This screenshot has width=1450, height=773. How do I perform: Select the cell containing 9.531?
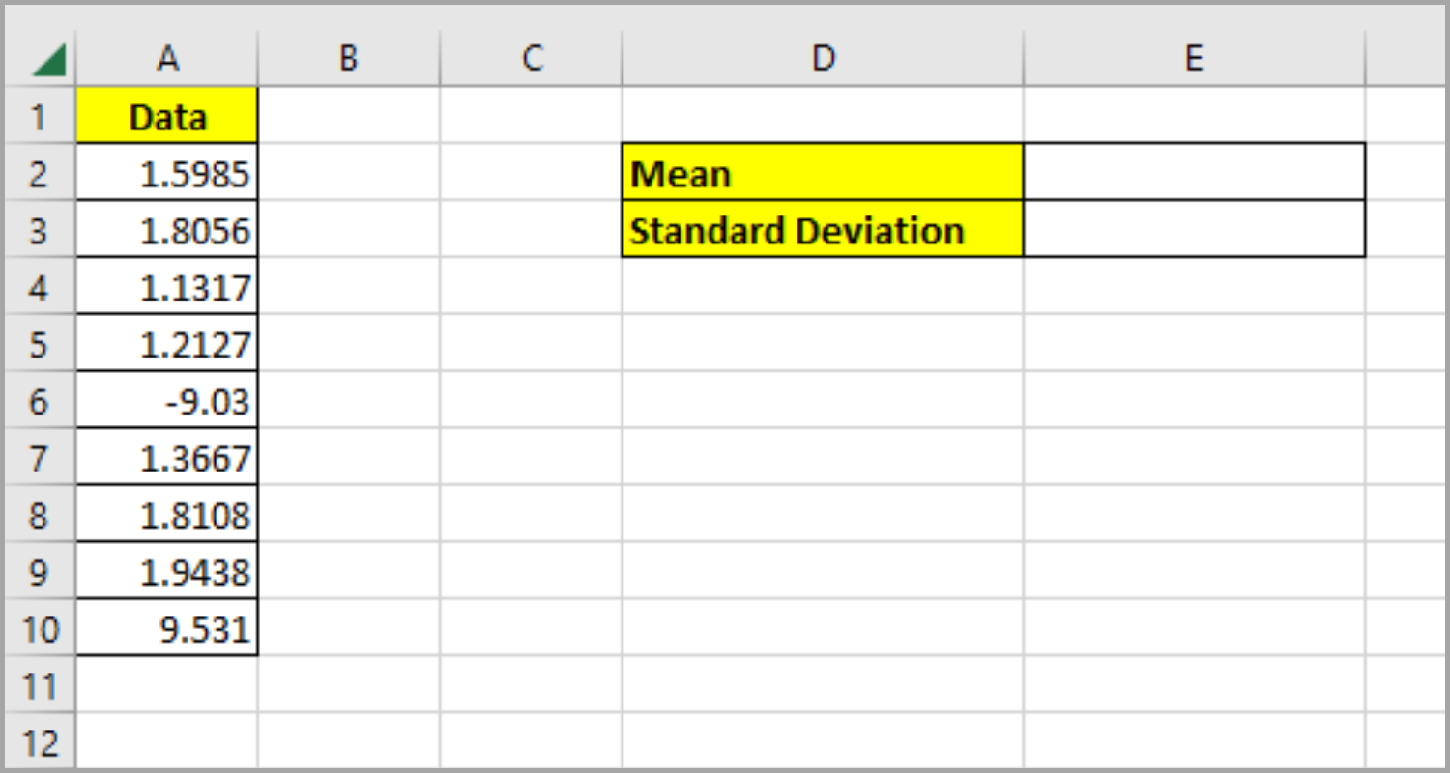[166, 628]
